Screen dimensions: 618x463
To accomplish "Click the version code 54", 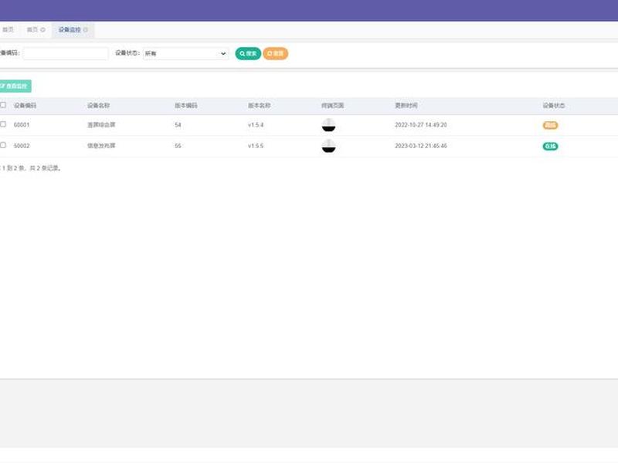I will point(178,125).
